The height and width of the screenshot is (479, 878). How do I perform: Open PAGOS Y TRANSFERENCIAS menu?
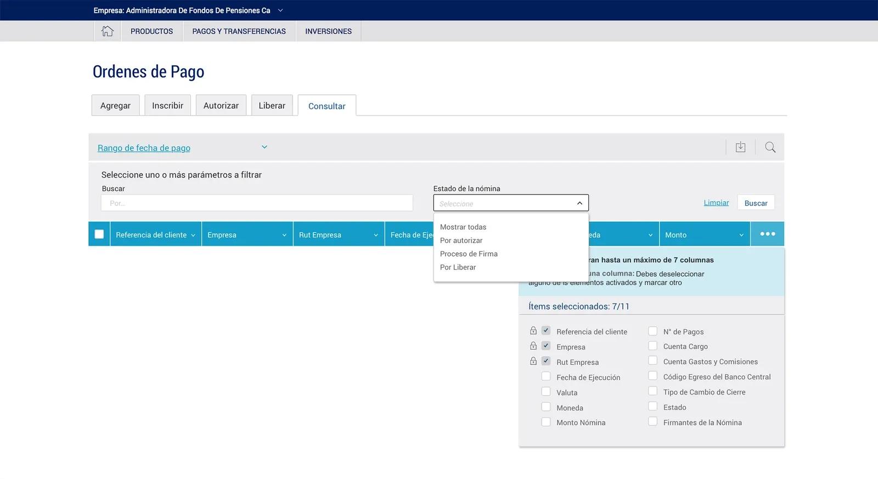(239, 31)
